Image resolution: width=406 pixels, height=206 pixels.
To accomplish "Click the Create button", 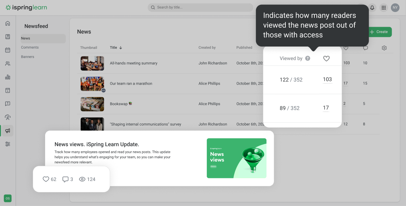I will [379, 32].
